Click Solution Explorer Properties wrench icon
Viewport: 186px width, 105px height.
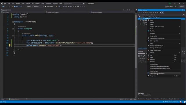click(x=160, y=13)
